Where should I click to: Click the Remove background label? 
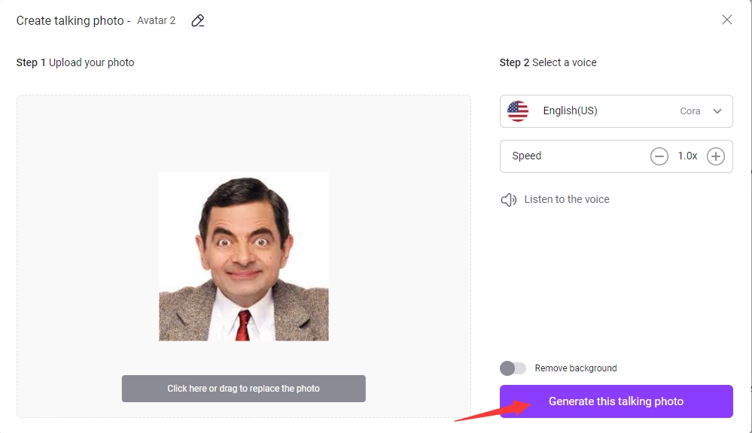[576, 368]
